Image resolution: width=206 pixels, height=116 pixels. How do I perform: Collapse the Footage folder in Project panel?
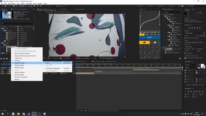1,43
